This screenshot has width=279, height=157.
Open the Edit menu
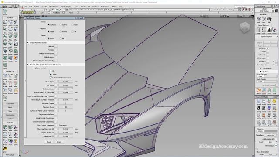[x=31, y=7]
